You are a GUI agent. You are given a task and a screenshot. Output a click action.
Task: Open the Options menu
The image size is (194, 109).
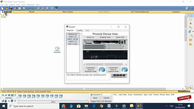point(12,5)
